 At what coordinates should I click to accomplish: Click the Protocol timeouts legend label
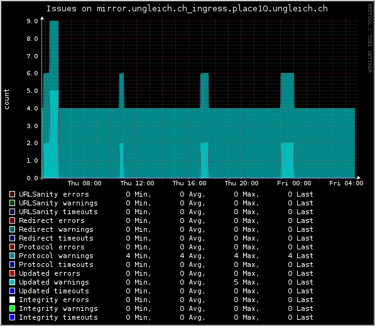(x=56, y=264)
